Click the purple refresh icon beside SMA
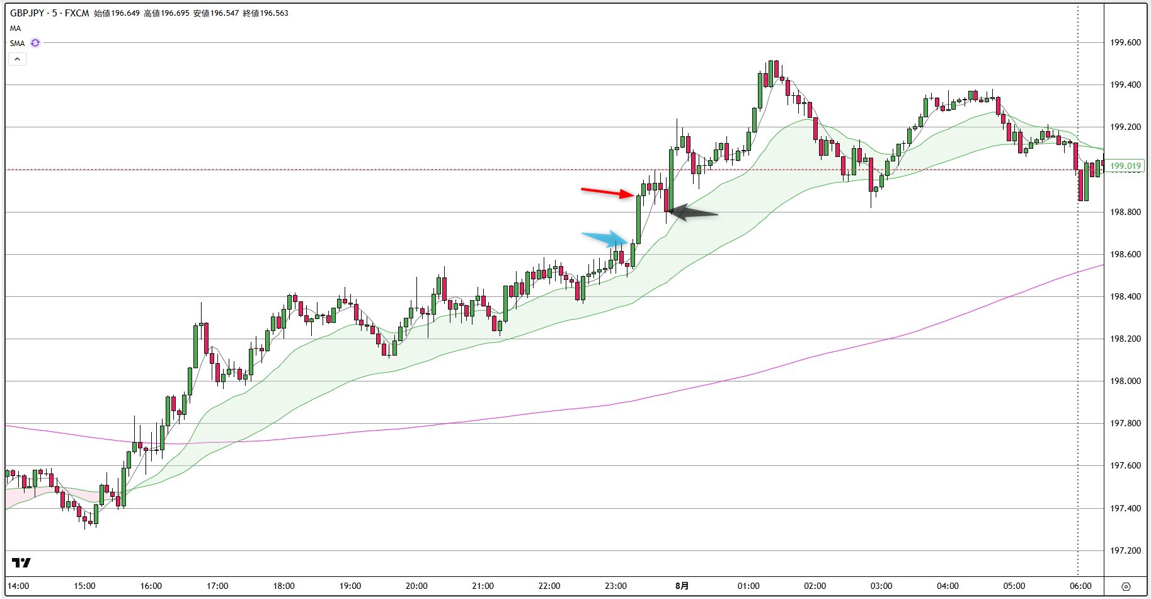The image size is (1151, 599). (35, 43)
